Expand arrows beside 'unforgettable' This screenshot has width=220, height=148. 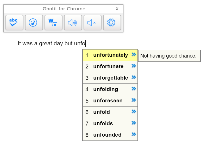[x=134, y=77]
